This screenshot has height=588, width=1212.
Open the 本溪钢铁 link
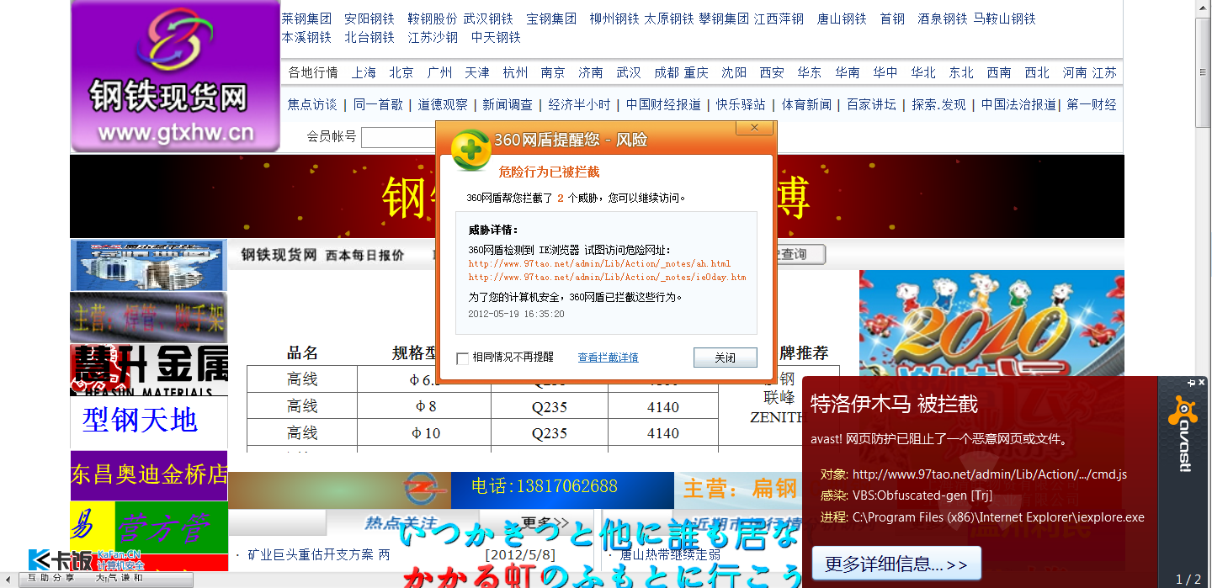pyautogui.click(x=306, y=37)
